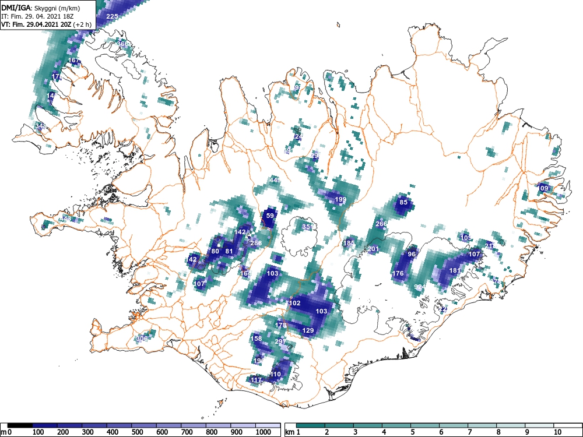583x437 pixels.
Task: Click the '129' map value
Action: click(x=308, y=330)
